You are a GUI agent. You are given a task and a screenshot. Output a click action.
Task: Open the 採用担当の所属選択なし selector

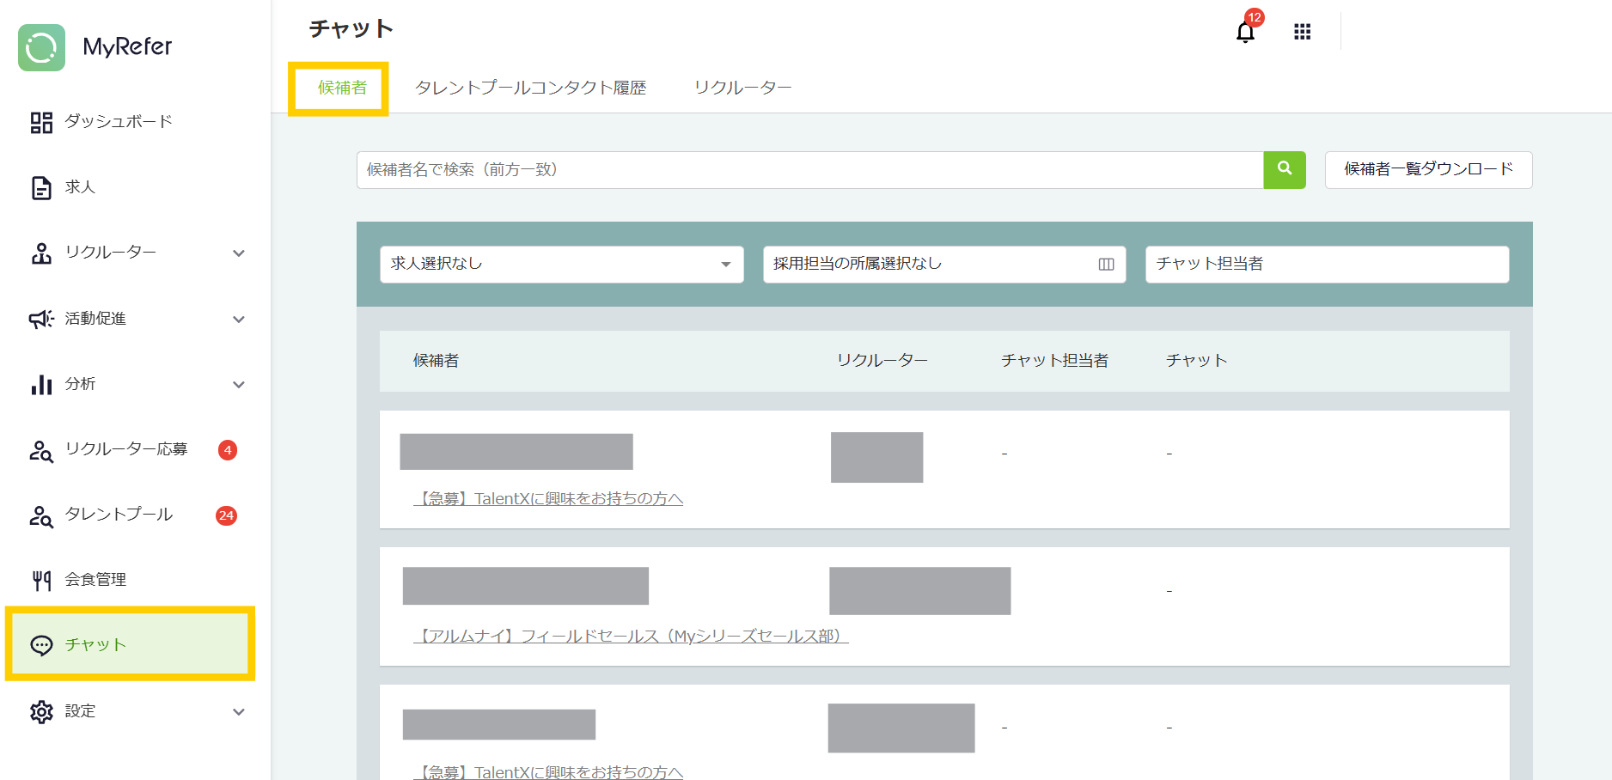pyautogui.click(x=943, y=265)
